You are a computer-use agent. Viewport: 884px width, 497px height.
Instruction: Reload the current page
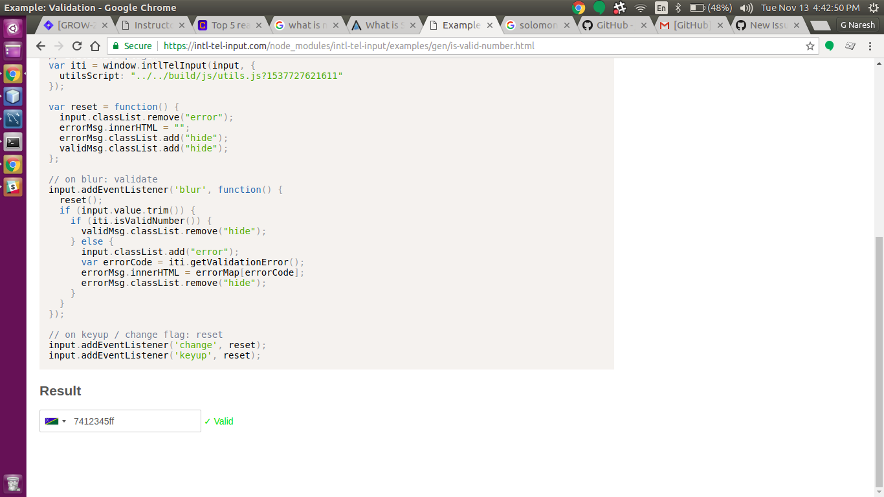(x=76, y=46)
